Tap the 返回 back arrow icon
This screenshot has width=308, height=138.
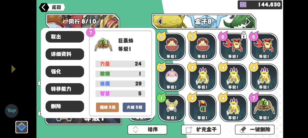pos(44,7)
